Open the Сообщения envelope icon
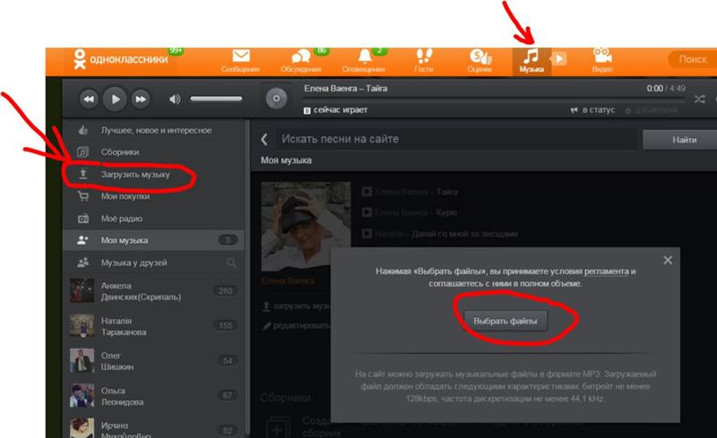This screenshot has height=438, width=717. coord(240,56)
